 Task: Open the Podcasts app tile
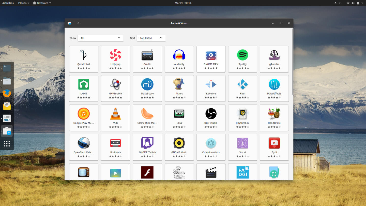115,147
